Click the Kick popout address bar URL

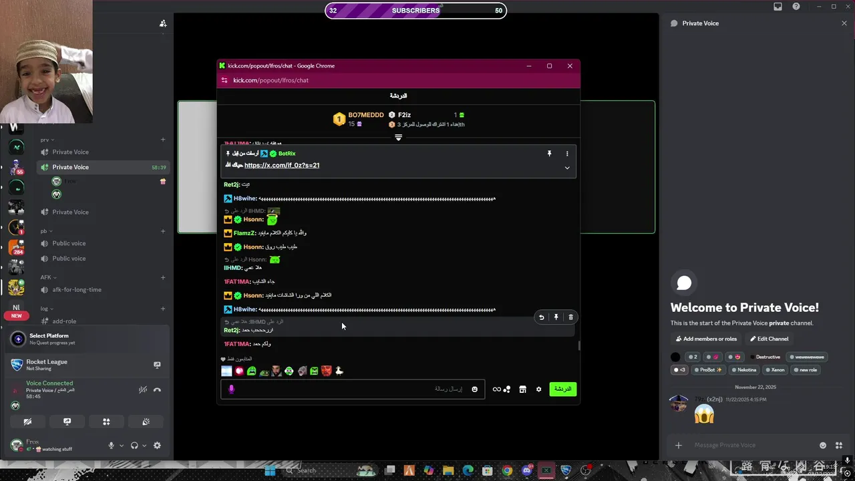(271, 80)
